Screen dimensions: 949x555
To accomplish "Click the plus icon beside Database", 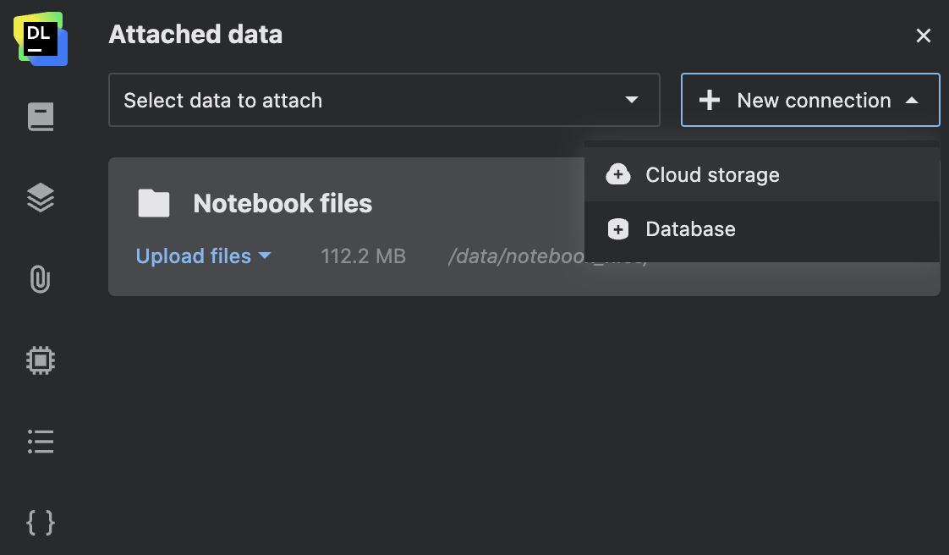I will (618, 228).
